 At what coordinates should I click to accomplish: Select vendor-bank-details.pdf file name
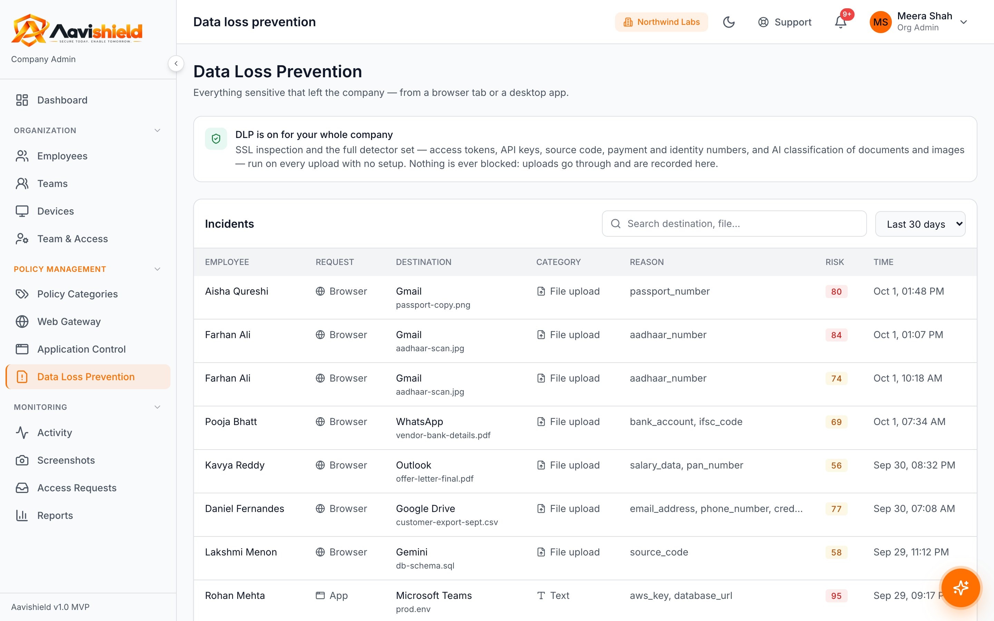point(443,435)
